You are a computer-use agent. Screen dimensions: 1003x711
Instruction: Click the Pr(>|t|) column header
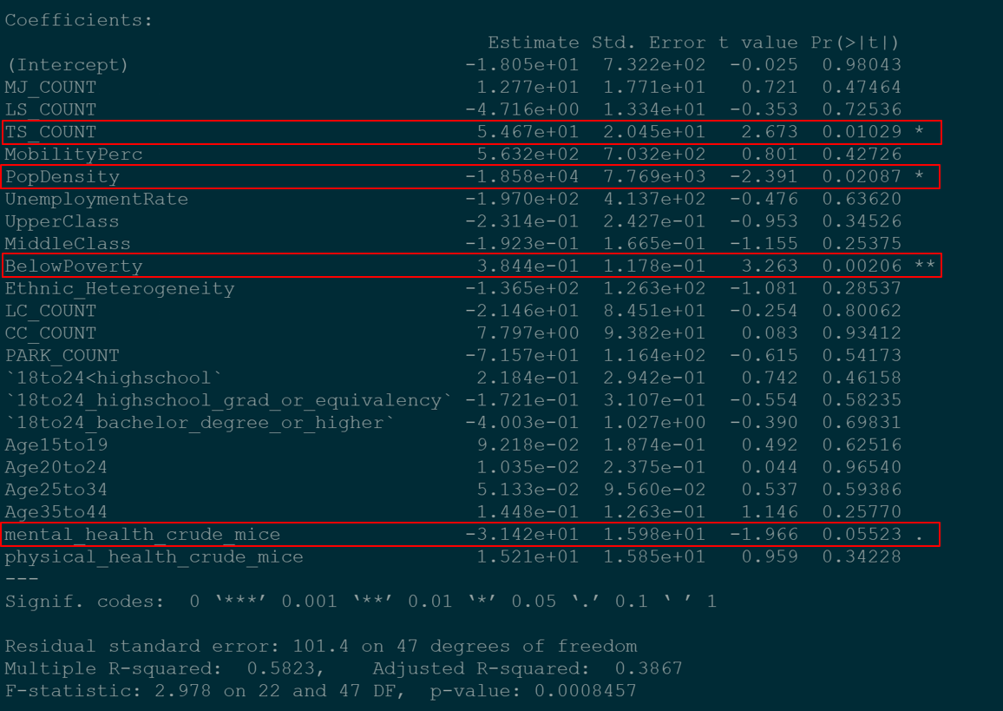pos(855,43)
